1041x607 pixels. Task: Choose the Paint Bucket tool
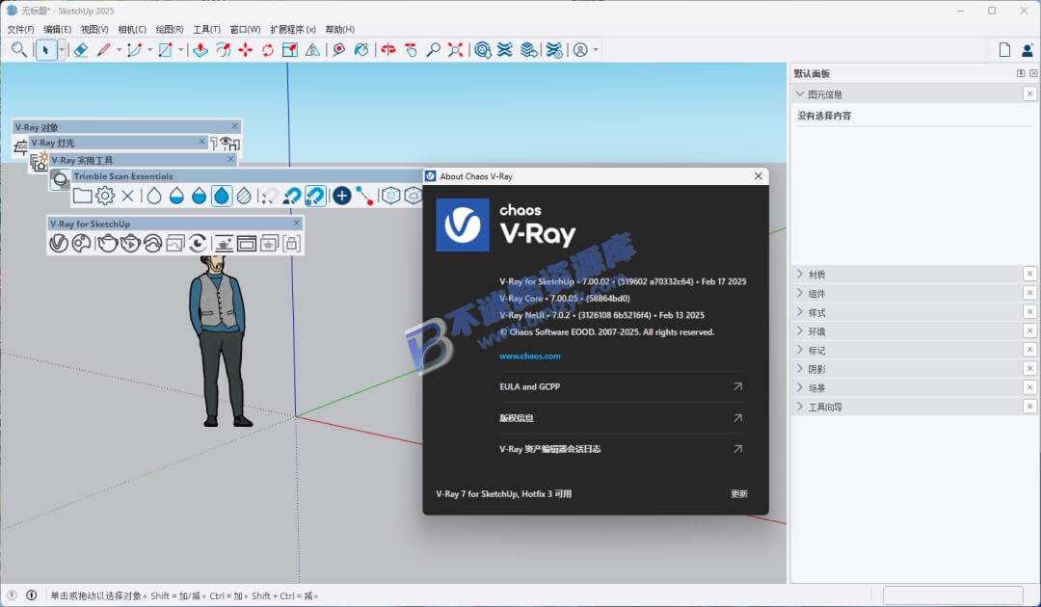pos(361,50)
